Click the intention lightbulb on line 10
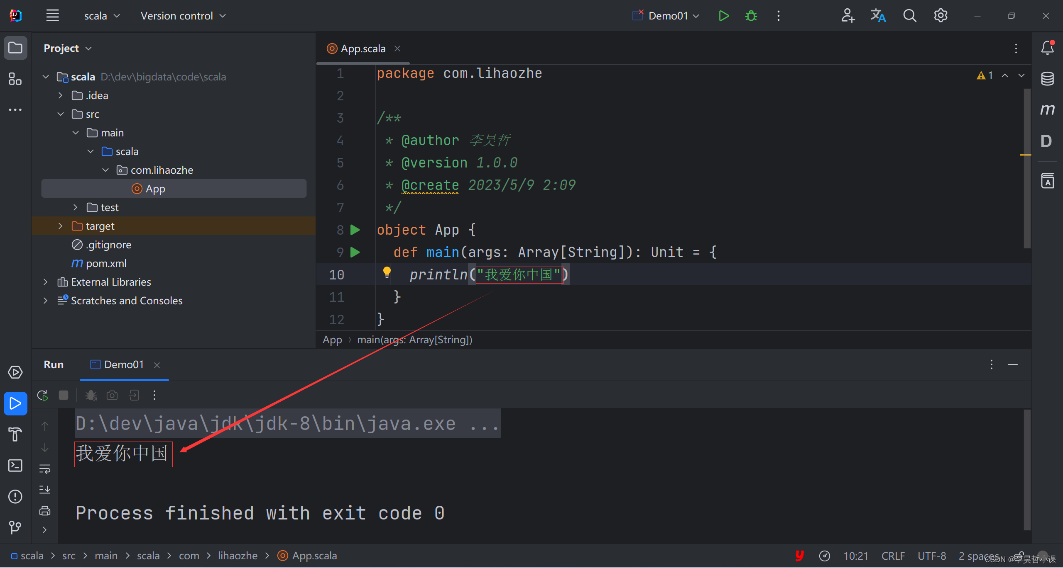 pos(387,272)
